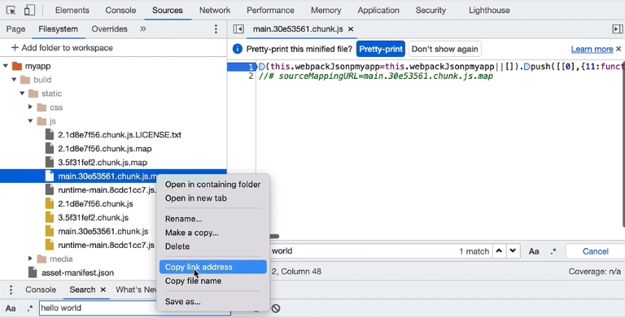This screenshot has height=318, width=625.
Task: Go to previous match with up arrow
Action: click(x=499, y=251)
